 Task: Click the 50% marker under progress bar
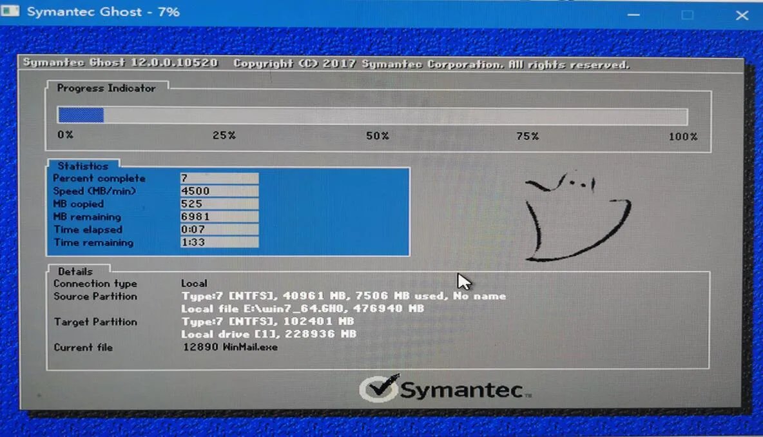pos(377,136)
